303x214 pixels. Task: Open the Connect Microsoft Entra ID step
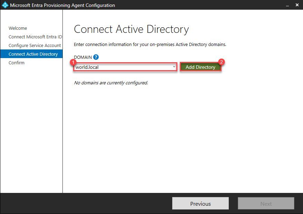click(35, 37)
